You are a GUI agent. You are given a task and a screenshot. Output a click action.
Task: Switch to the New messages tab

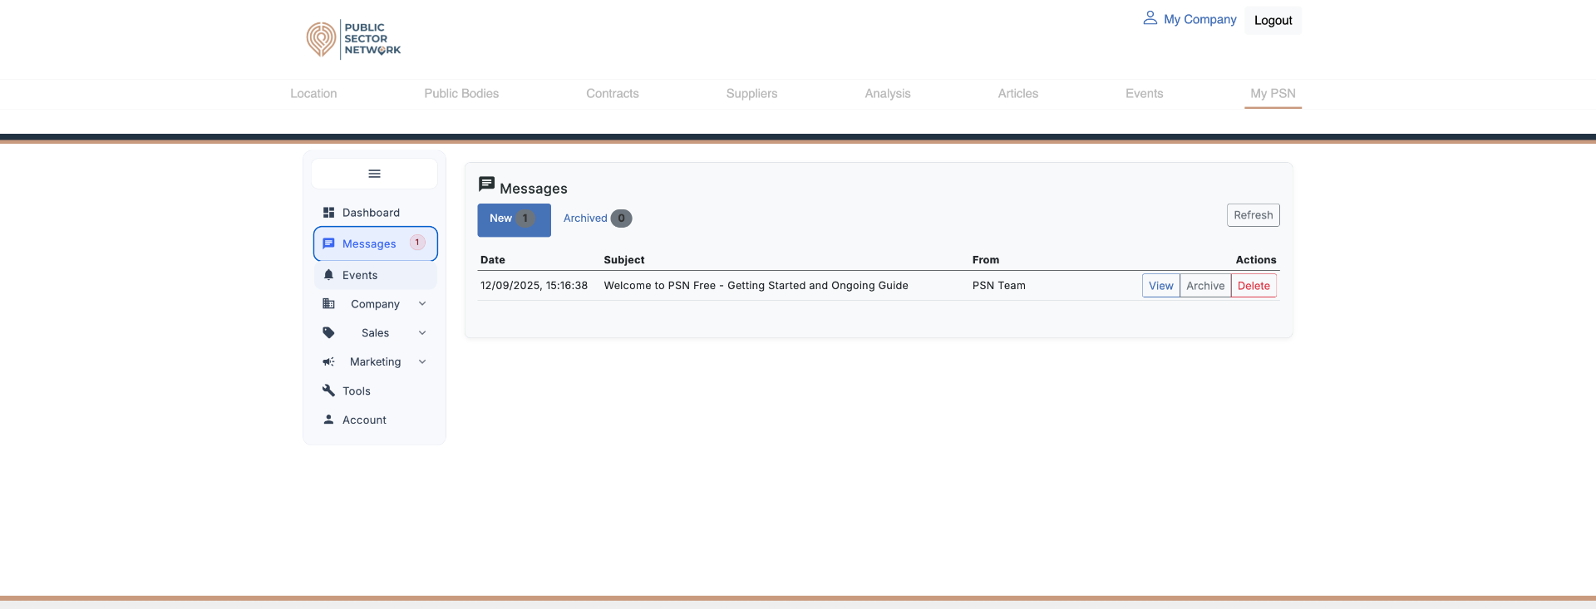[514, 220]
